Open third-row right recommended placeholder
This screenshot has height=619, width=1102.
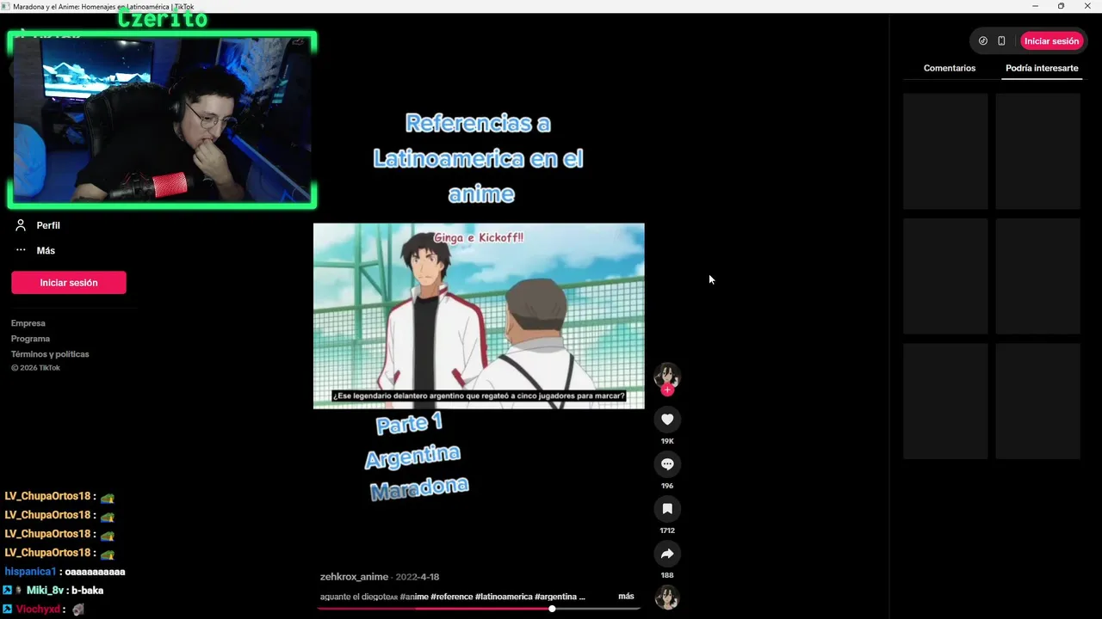pos(1037,401)
